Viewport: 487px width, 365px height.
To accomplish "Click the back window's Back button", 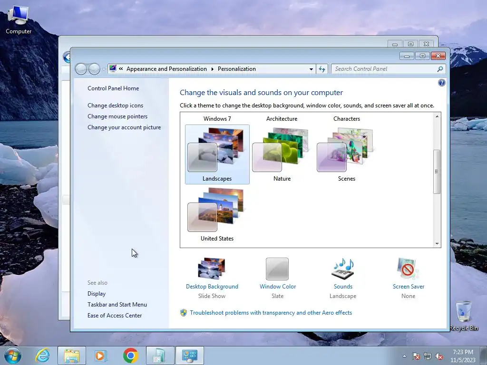I will pyautogui.click(x=67, y=57).
